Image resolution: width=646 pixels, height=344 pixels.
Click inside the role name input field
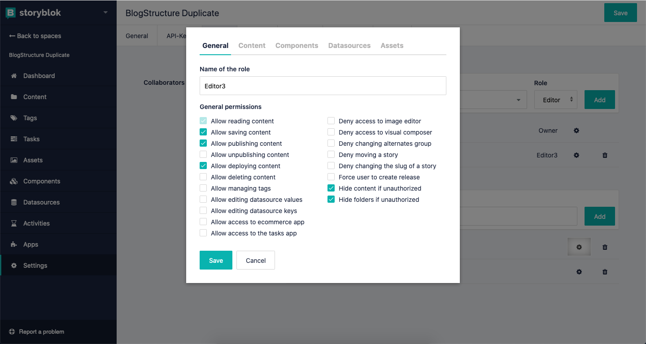pyautogui.click(x=323, y=86)
